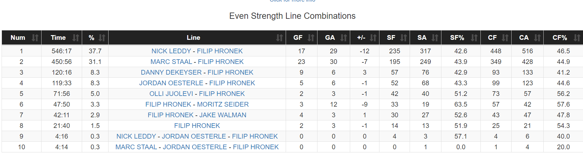This screenshot has width=583, height=153.
Task: Sort by CF% column arrows
Action: tap(577, 38)
